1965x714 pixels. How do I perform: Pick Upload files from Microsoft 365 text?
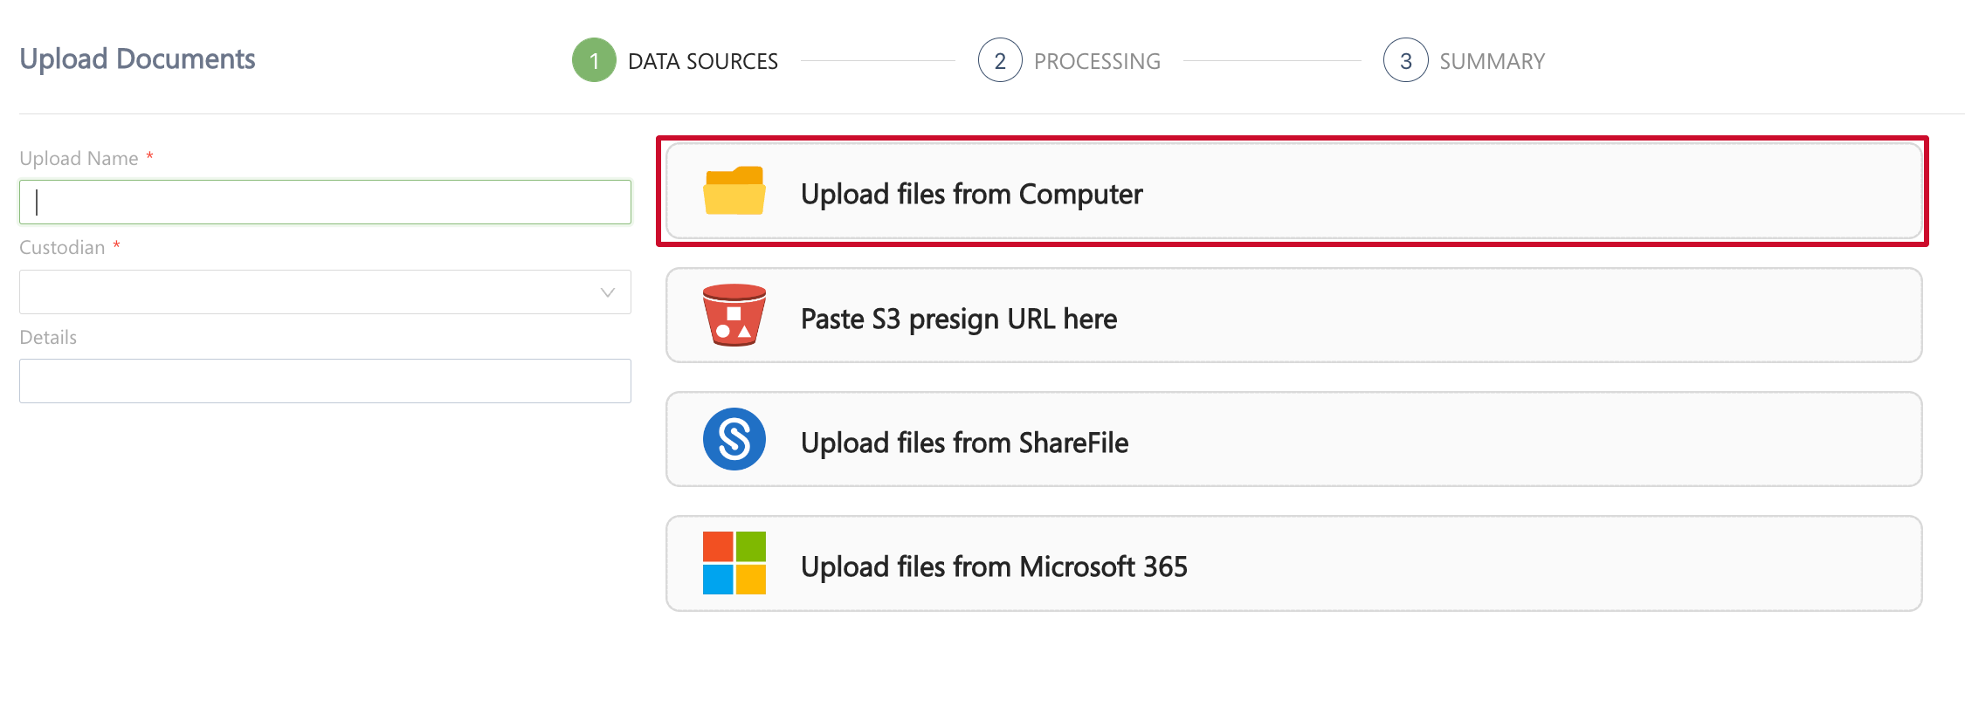coord(994,566)
